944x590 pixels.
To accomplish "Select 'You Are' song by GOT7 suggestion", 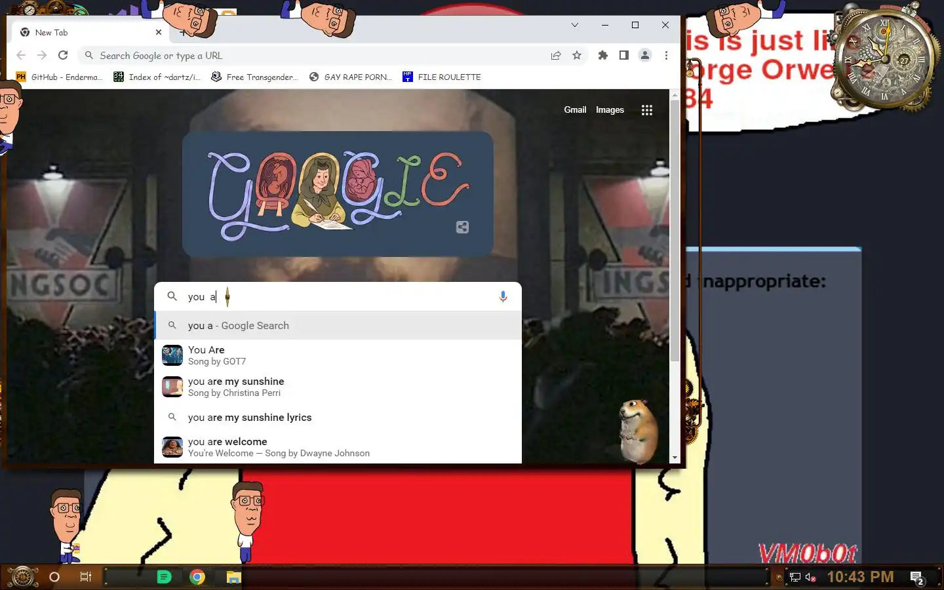I will click(x=338, y=355).
